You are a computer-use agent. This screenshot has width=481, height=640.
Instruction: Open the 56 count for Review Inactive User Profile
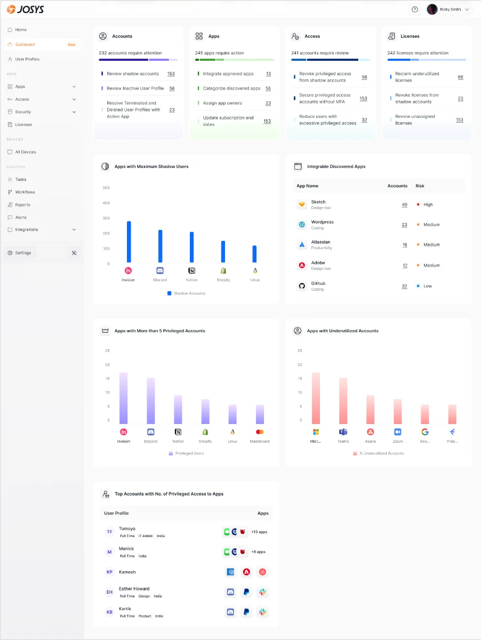pyautogui.click(x=172, y=89)
